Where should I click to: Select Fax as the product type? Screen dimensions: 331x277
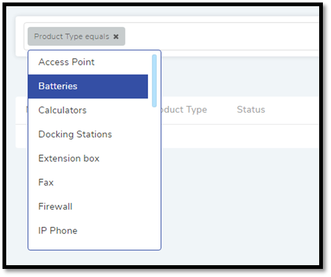pos(88,182)
